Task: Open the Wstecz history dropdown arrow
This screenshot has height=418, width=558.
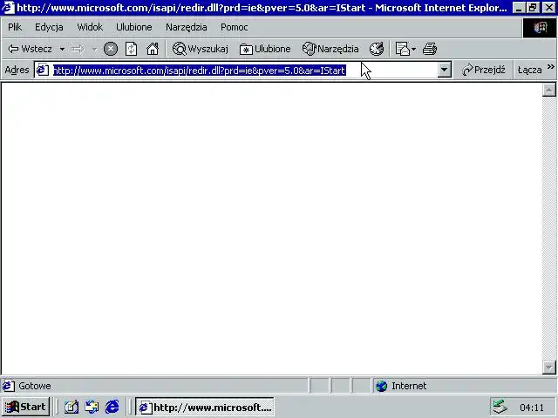Action: tap(62, 49)
